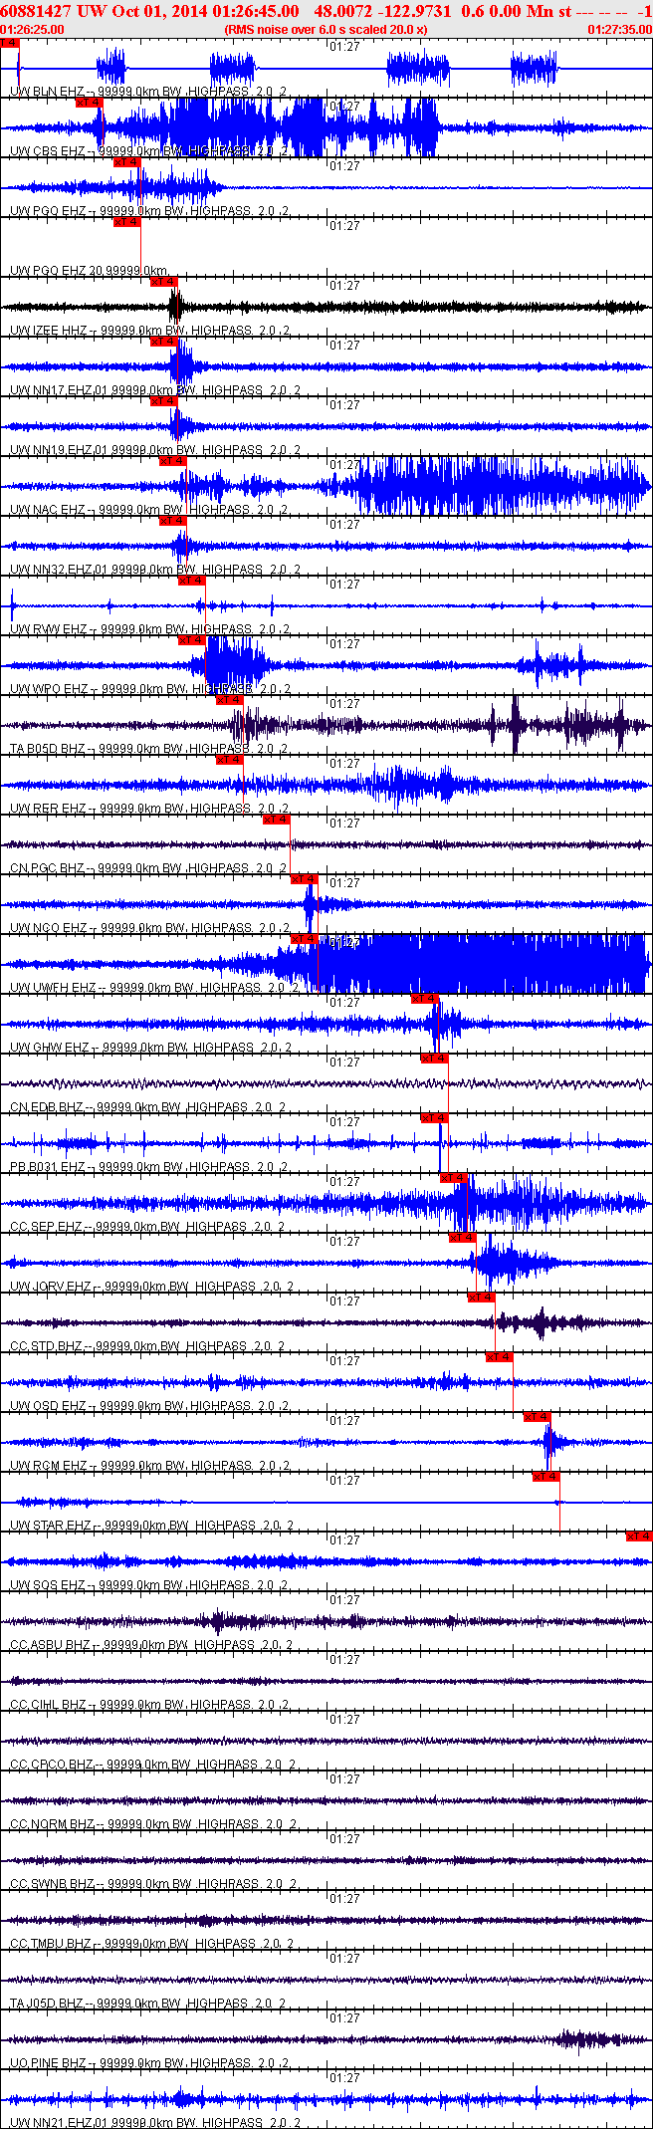Select the 'UW NN17 EHZ 01' trace label
The image size is (653, 2129).
[x=59, y=390]
